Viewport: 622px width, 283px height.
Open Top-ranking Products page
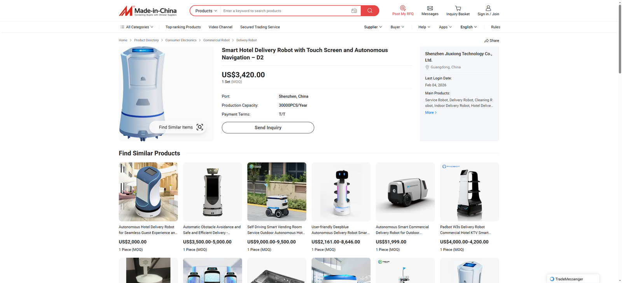[183, 27]
